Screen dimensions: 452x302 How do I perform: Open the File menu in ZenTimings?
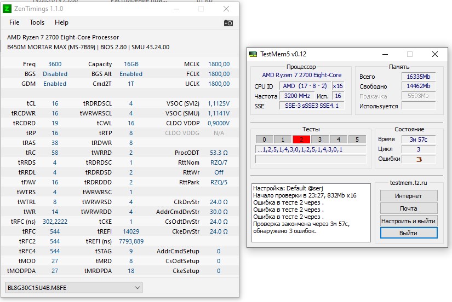14,22
